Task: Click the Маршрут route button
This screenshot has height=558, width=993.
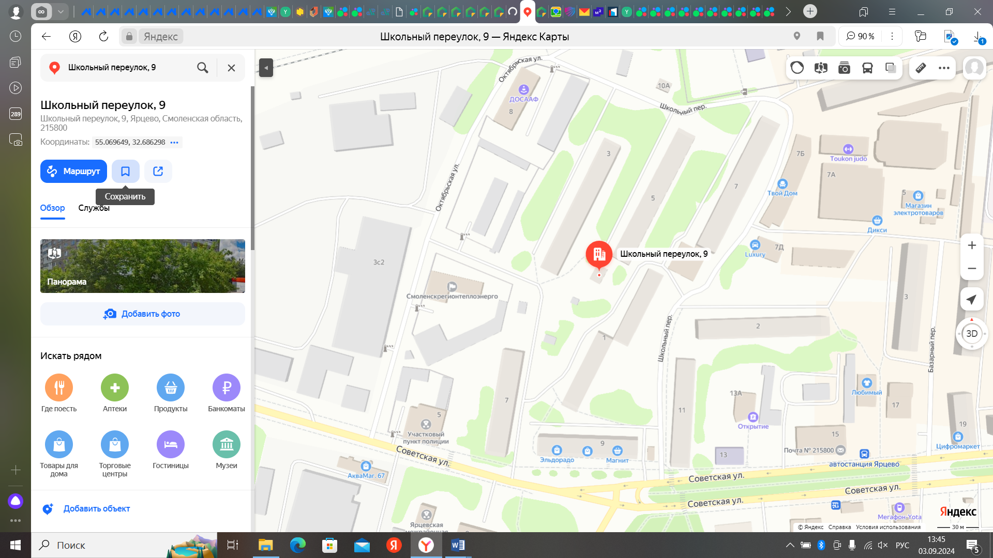Action: [x=73, y=171]
